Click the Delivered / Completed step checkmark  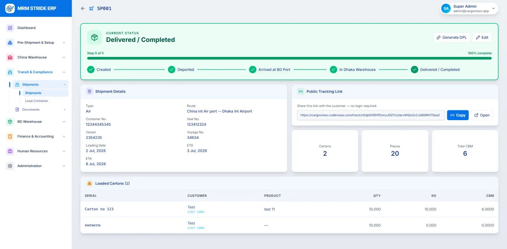414,70
